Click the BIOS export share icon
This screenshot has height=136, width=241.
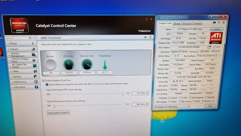click(209, 47)
